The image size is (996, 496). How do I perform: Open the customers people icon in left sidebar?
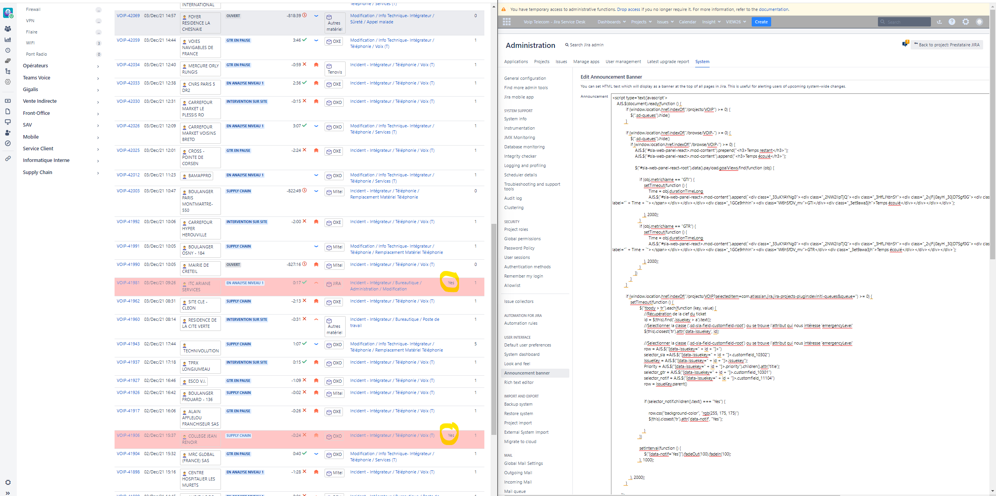tap(8, 29)
